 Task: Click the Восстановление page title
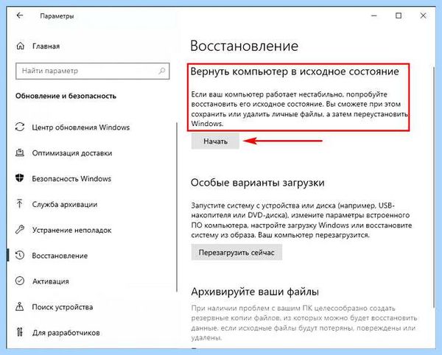244,46
